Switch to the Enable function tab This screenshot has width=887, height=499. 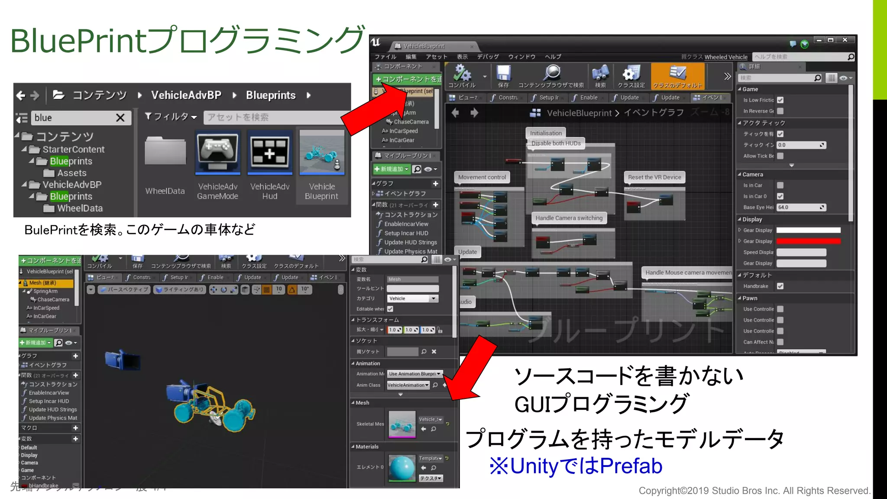(588, 98)
